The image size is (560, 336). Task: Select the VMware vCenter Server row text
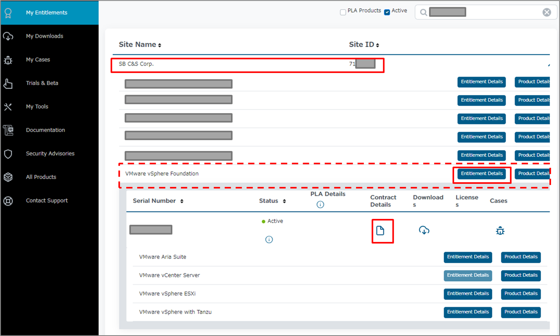pos(169,275)
